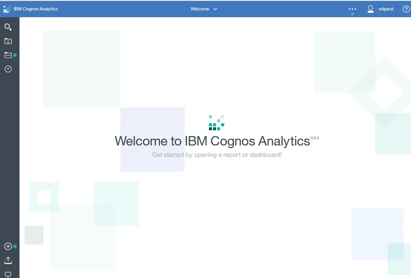Open the Notifications speech bubble icon
Viewport: 411px width, 278px height.
[x=8, y=274]
